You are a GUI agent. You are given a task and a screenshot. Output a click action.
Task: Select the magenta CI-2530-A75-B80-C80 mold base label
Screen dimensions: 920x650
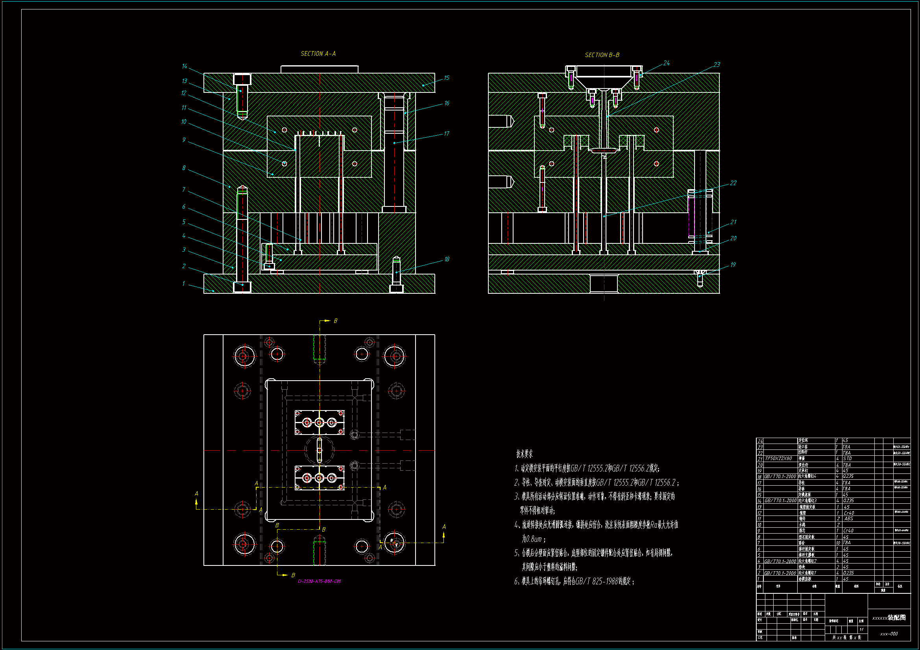[319, 581]
